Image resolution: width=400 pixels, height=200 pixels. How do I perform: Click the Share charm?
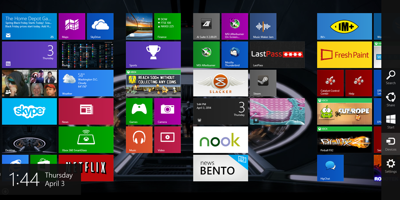[391, 100]
